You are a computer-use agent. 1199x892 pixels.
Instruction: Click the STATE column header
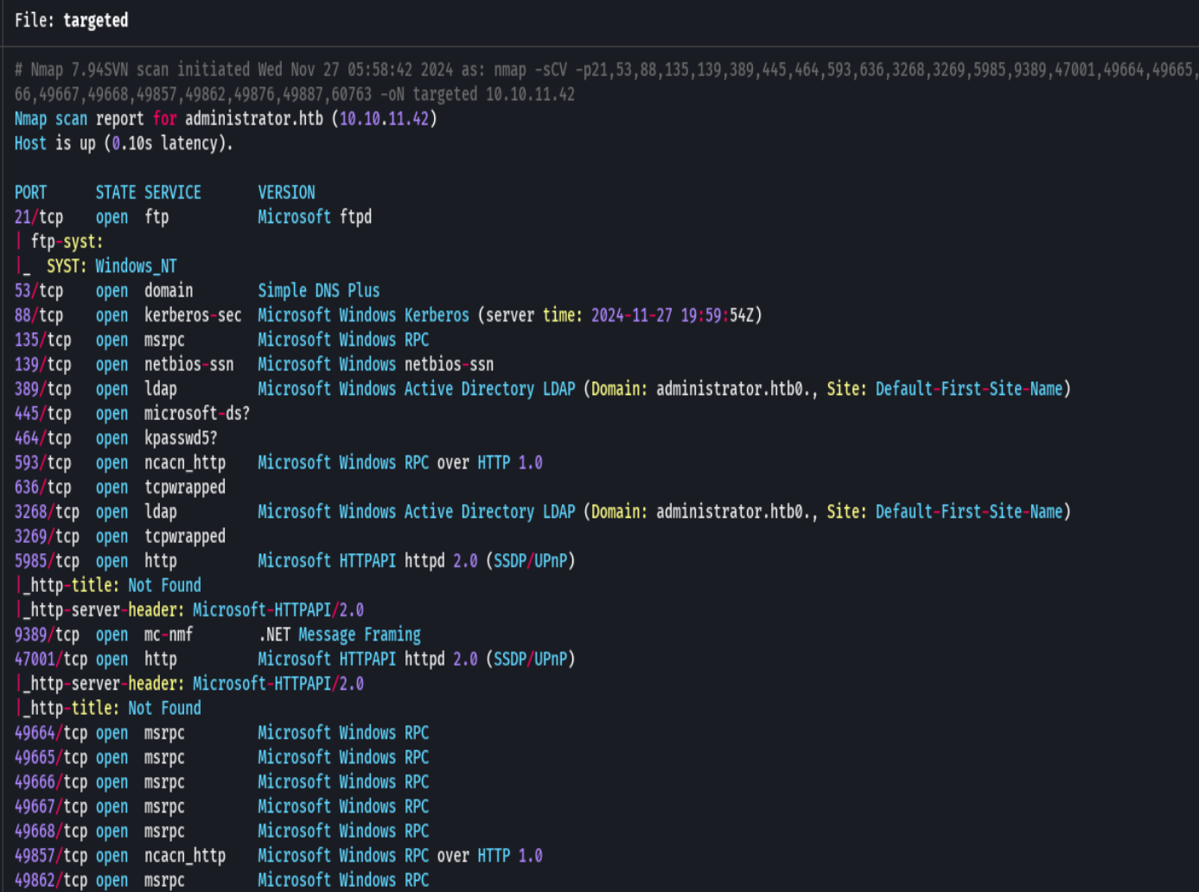(115, 192)
